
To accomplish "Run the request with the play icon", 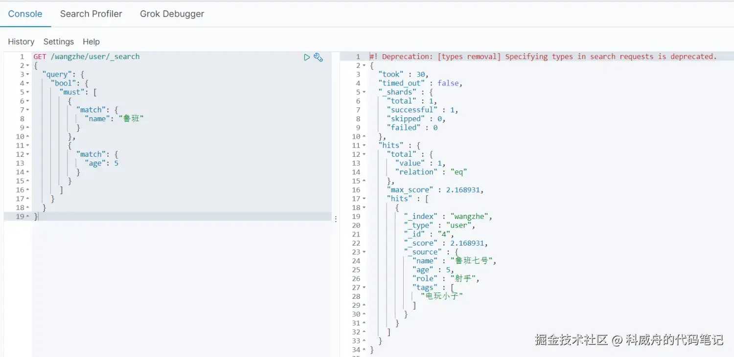I will pos(307,57).
